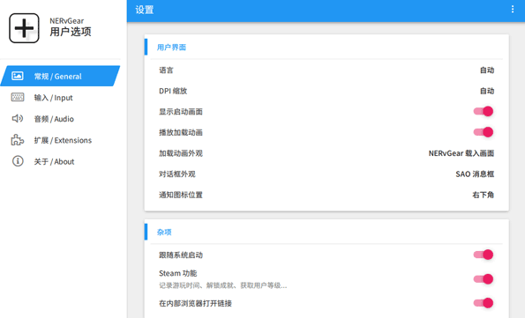Click the 播放加载动画 label

click(x=181, y=132)
